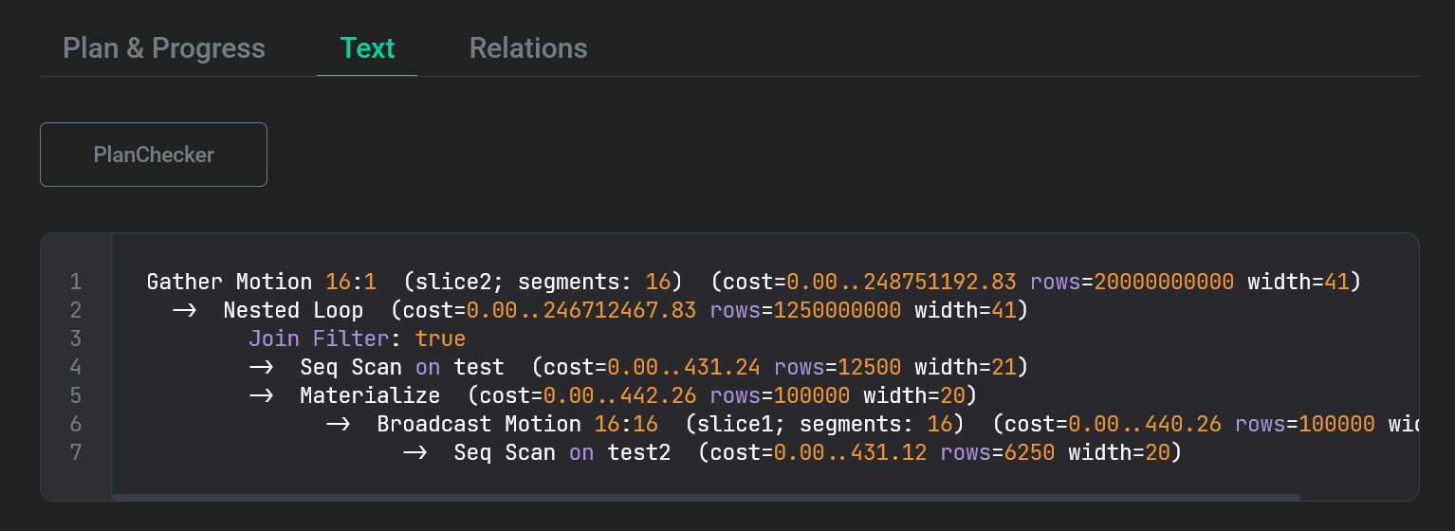Screen dimensions: 1455x531
Task: Click line number 7 in the gutter
Action: click(x=76, y=452)
